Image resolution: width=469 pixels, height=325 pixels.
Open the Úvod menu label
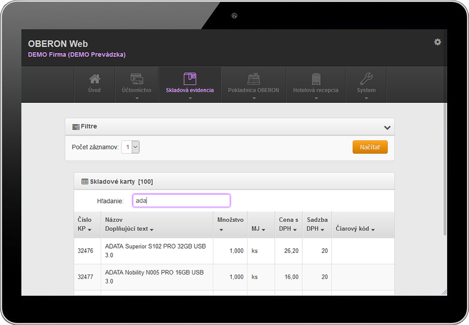click(x=94, y=90)
